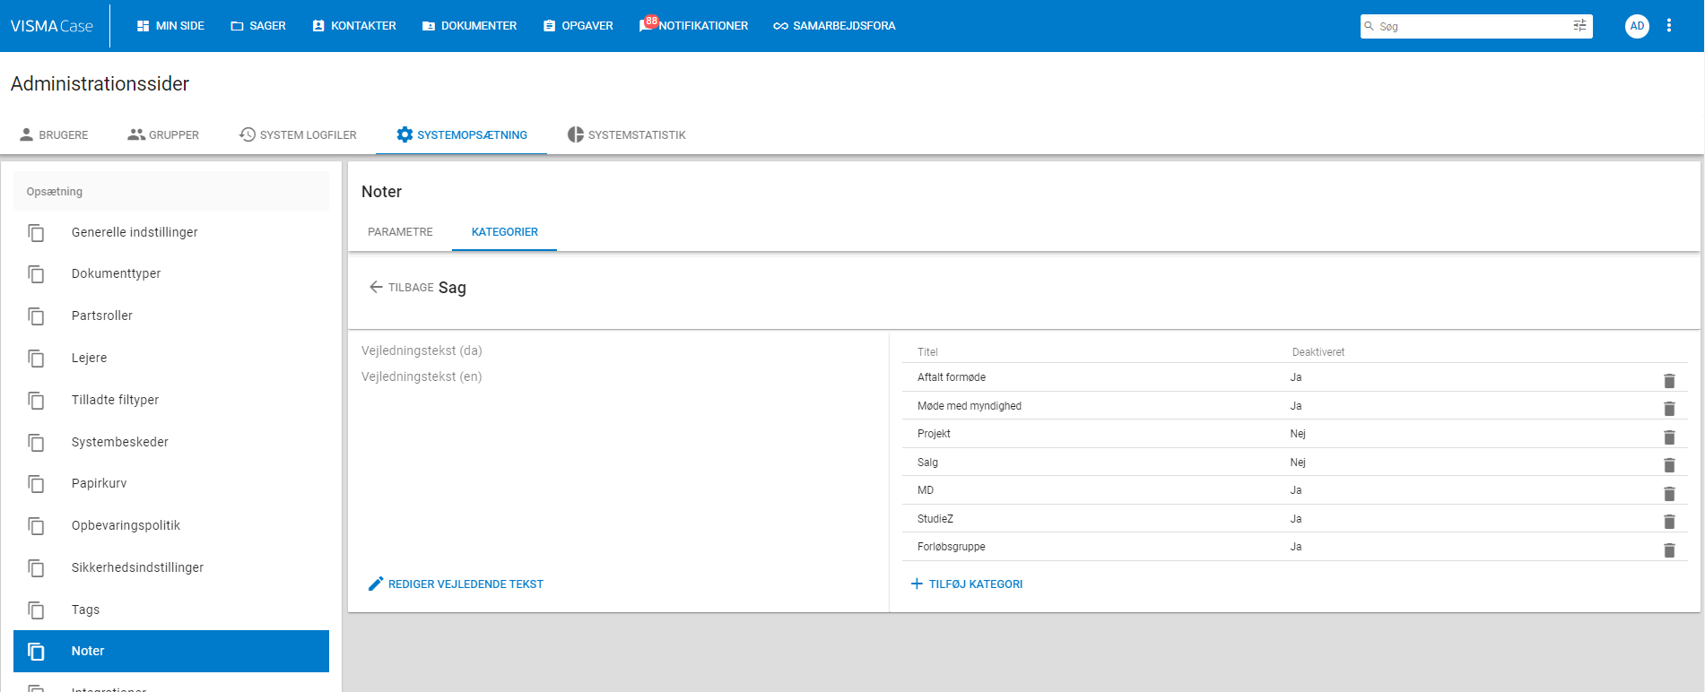This screenshot has width=1705, height=692.
Task: Click the copy icon beside Opbevaringspolitik
Action: [x=36, y=525]
